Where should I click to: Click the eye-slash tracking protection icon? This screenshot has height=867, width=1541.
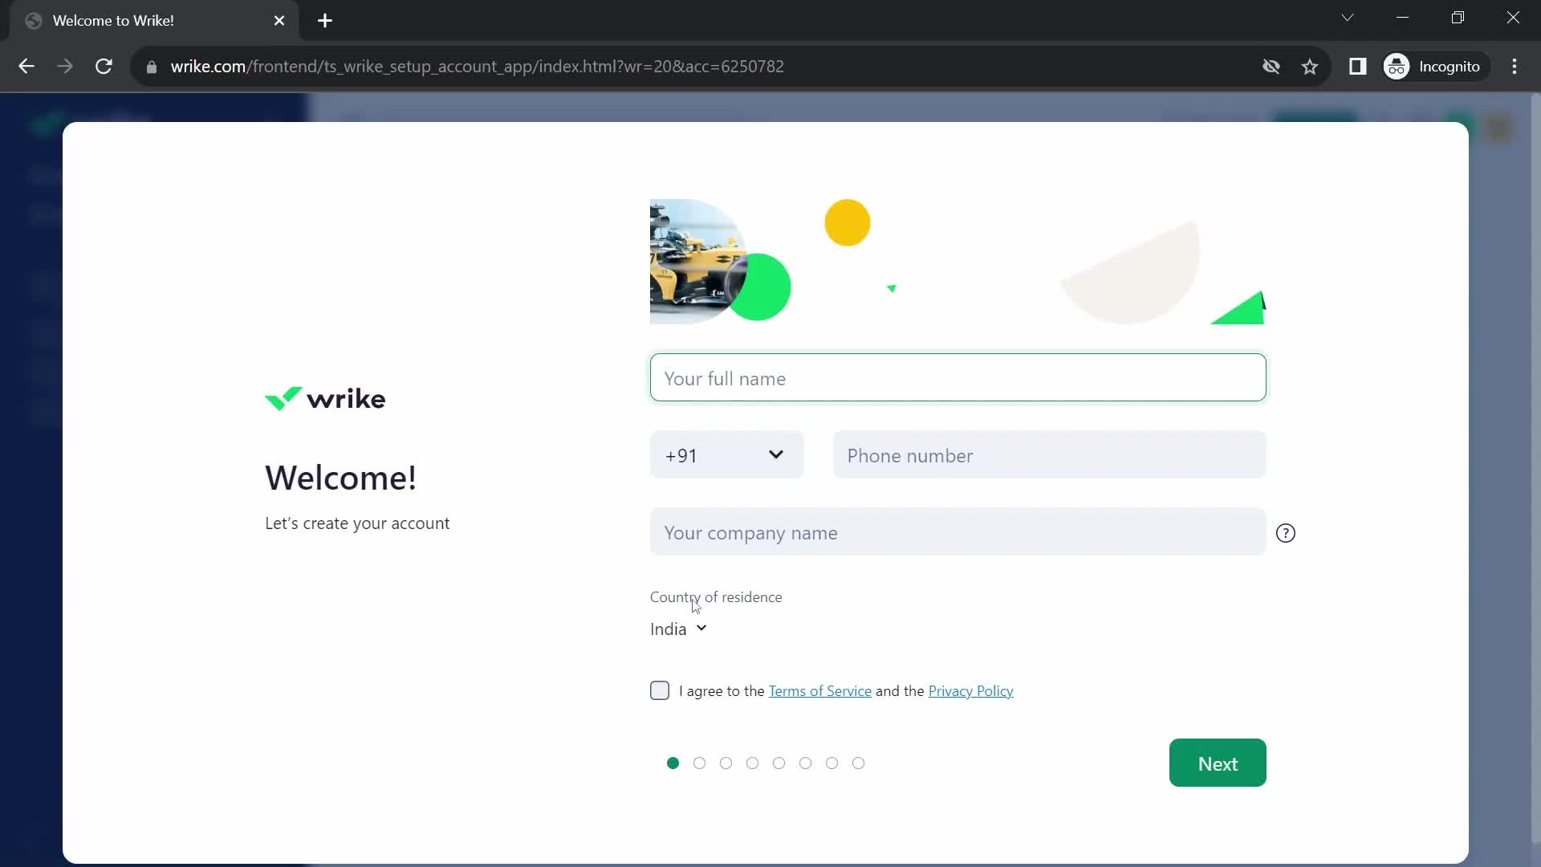(1272, 67)
